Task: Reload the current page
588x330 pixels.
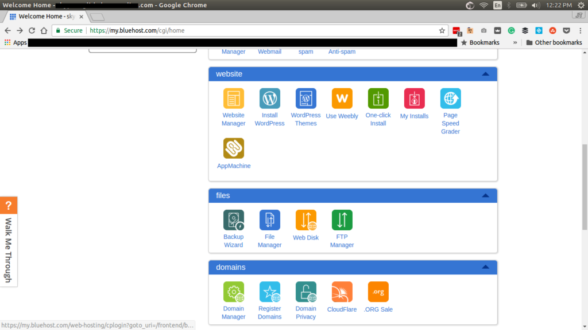Action: 32,31
